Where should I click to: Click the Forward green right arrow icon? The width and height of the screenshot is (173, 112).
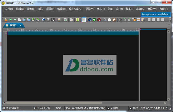(x=15, y=20)
